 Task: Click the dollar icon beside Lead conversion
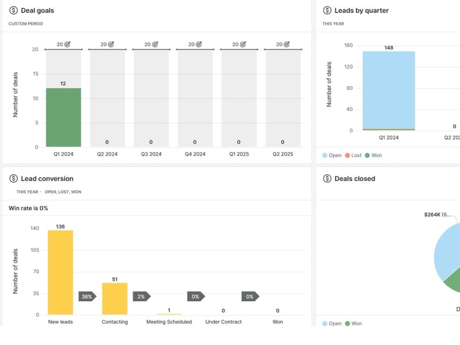coord(13,178)
